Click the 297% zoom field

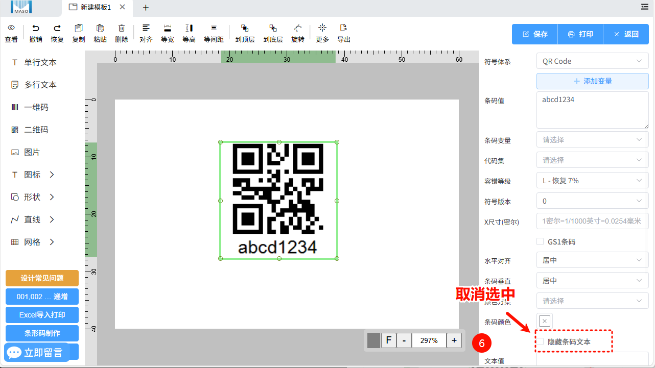pyautogui.click(x=429, y=340)
